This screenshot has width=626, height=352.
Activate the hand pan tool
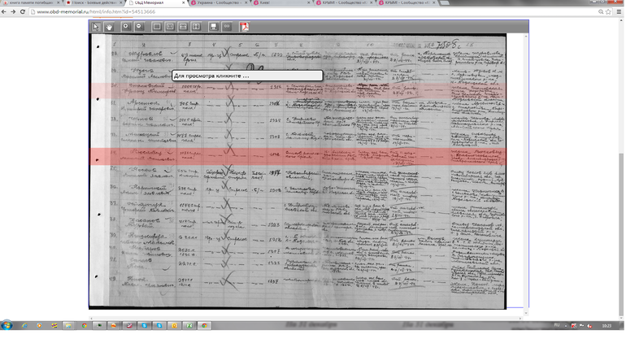coord(110,27)
